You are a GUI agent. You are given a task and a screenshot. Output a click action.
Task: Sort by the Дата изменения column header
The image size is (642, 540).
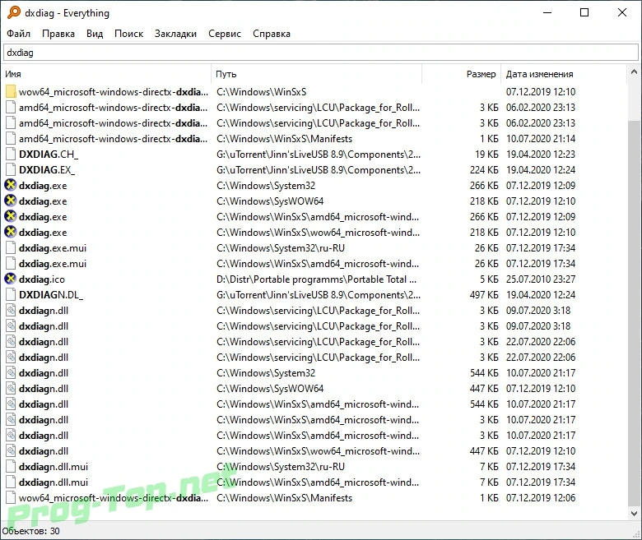pyautogui.click(x=563, y=74)
